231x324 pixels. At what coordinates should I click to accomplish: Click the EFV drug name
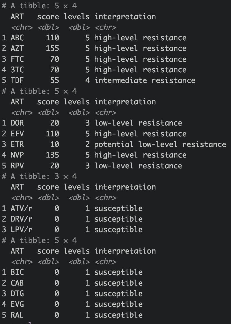(x=17, y=134)
